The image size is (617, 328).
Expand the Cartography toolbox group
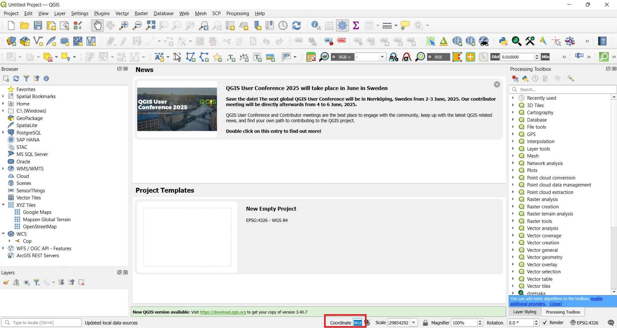click(x=513, y=112)
